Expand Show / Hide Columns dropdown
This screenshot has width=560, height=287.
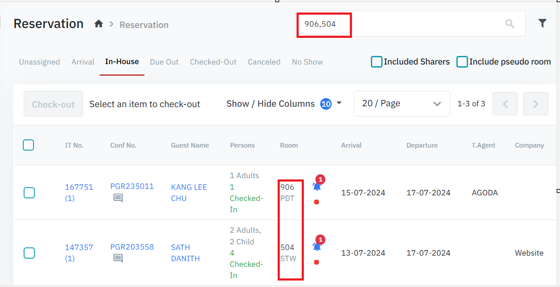284,104
